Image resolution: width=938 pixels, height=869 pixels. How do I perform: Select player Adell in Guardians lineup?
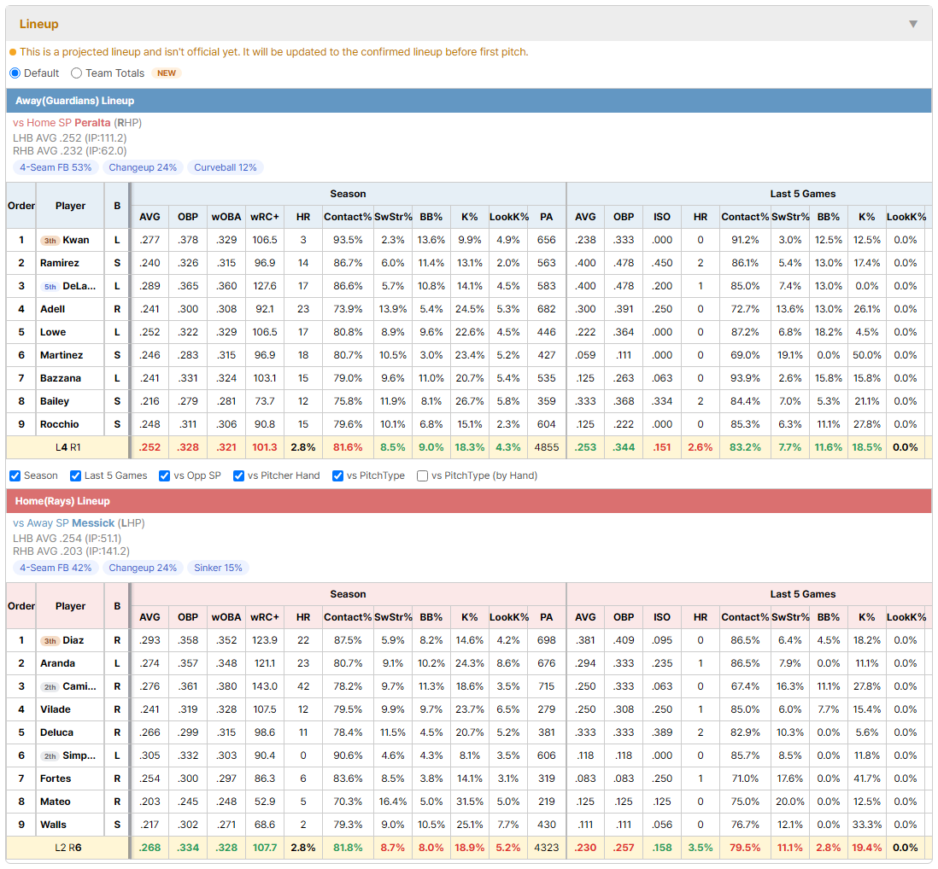coord(53,309)
